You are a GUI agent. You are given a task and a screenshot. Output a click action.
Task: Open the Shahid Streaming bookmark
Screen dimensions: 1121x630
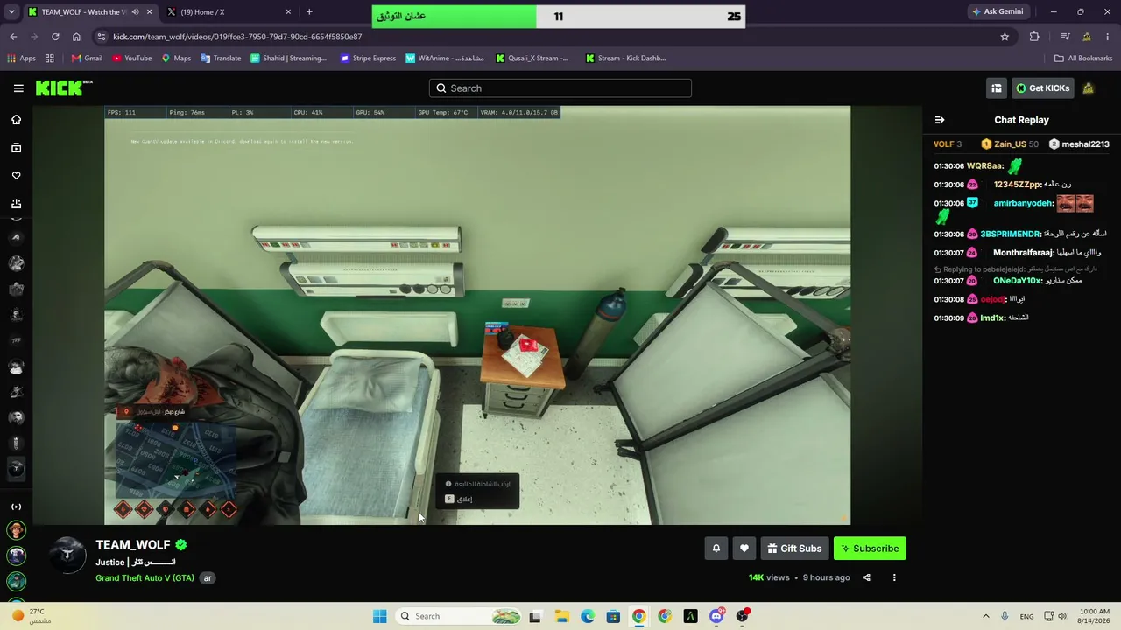(288, 59)
